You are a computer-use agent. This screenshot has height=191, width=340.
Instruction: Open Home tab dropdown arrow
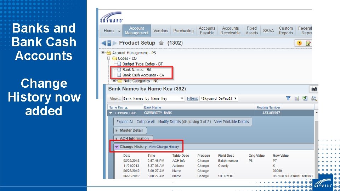[x=119, y=31]
